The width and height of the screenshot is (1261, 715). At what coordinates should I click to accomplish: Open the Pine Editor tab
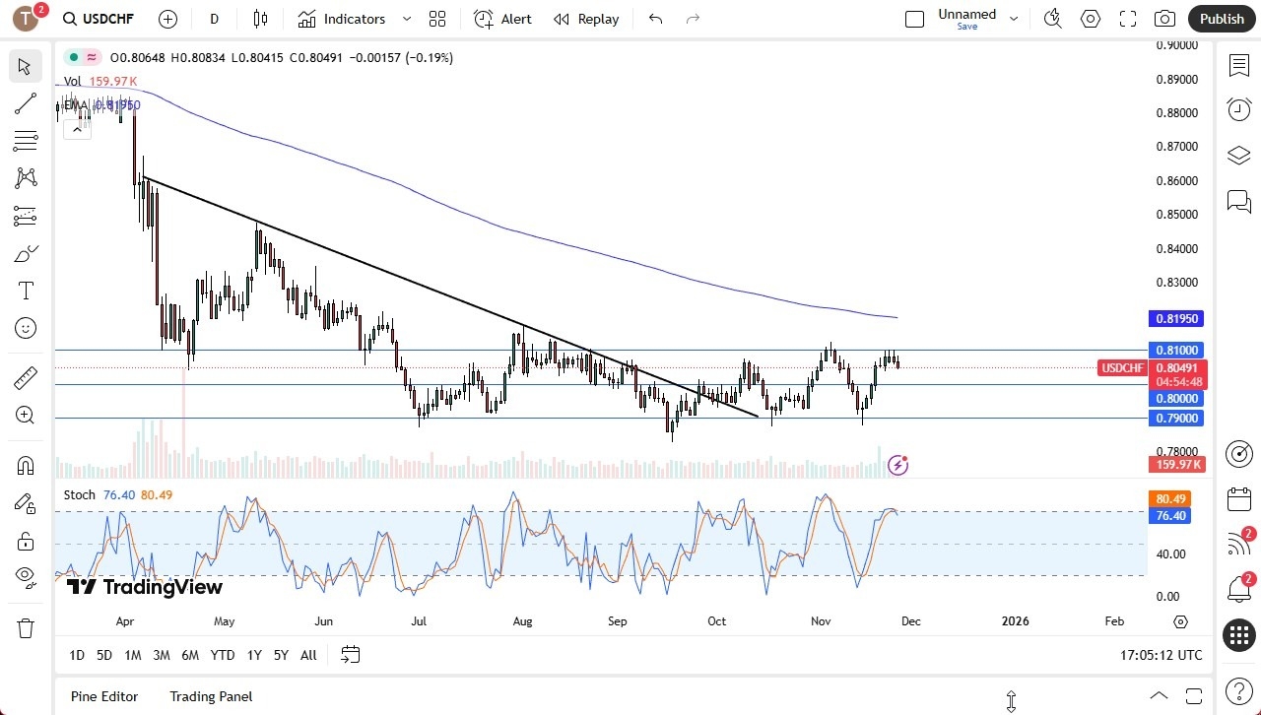tap(104, 696)
